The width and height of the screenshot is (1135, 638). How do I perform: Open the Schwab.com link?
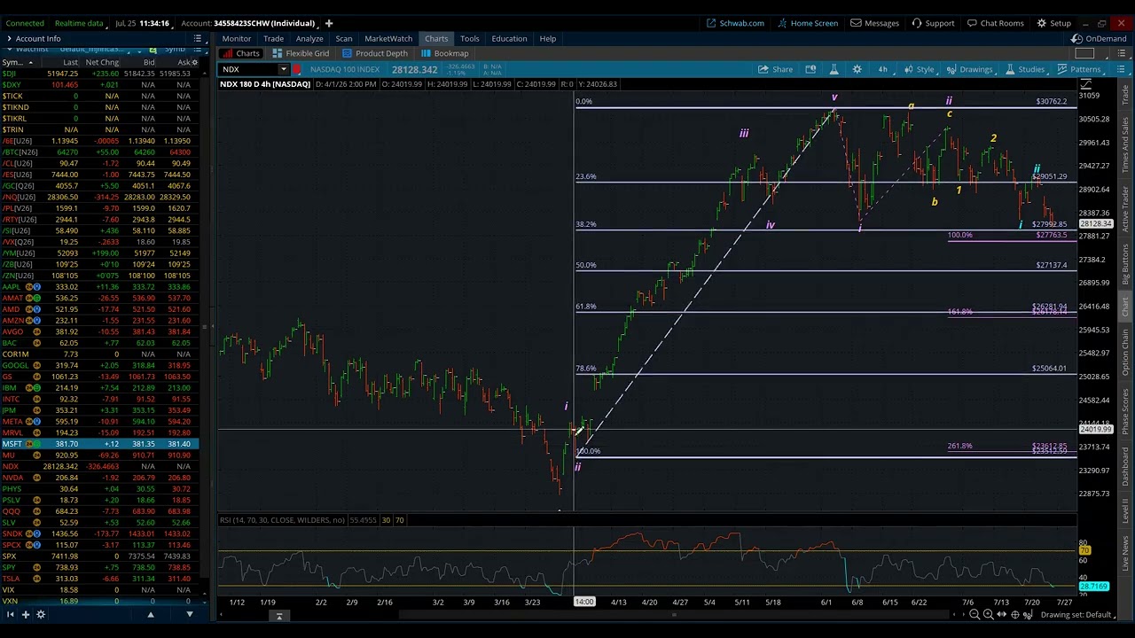[x=735, y=23]
